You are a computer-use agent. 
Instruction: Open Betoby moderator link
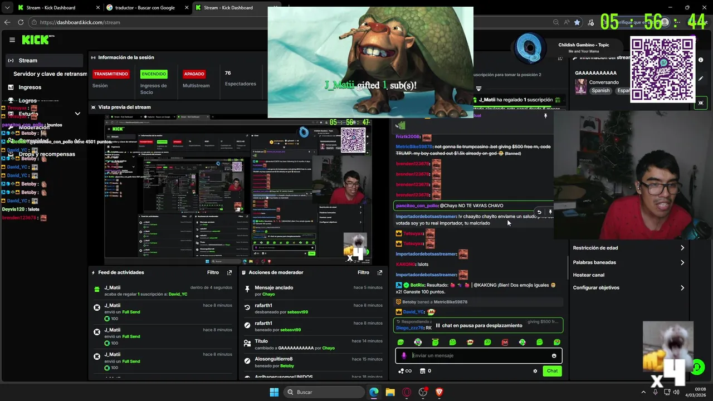(x=287, y=366)
